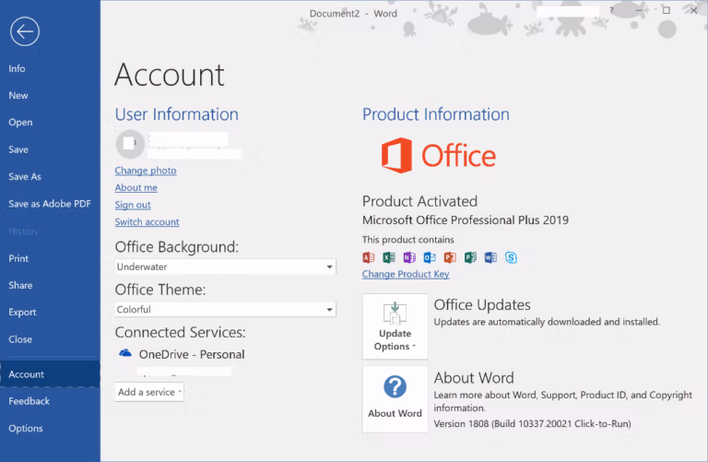Click the Office Updates heading
Image resolution: width=708 pixels, height=462 pixels.
click(x=482, y=305)
